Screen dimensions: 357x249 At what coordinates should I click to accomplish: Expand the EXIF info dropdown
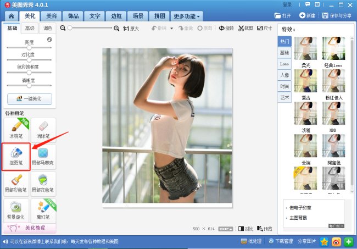tap(226, 229)
